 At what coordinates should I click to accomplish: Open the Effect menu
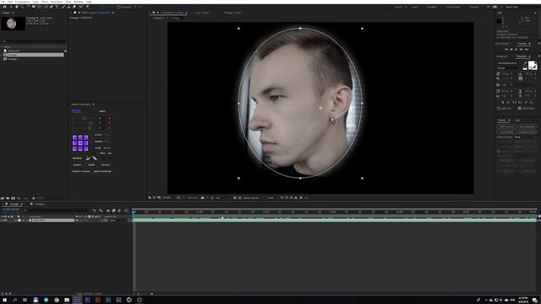[45, 2]
